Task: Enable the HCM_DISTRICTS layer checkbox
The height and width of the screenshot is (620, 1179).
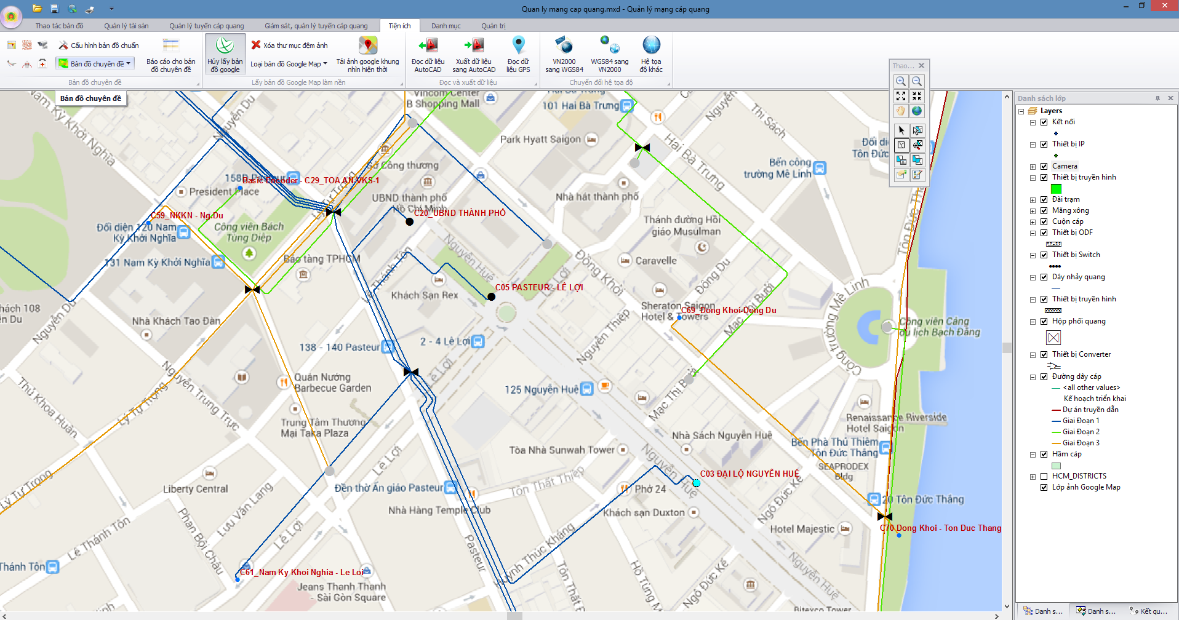Action: 1044,476
